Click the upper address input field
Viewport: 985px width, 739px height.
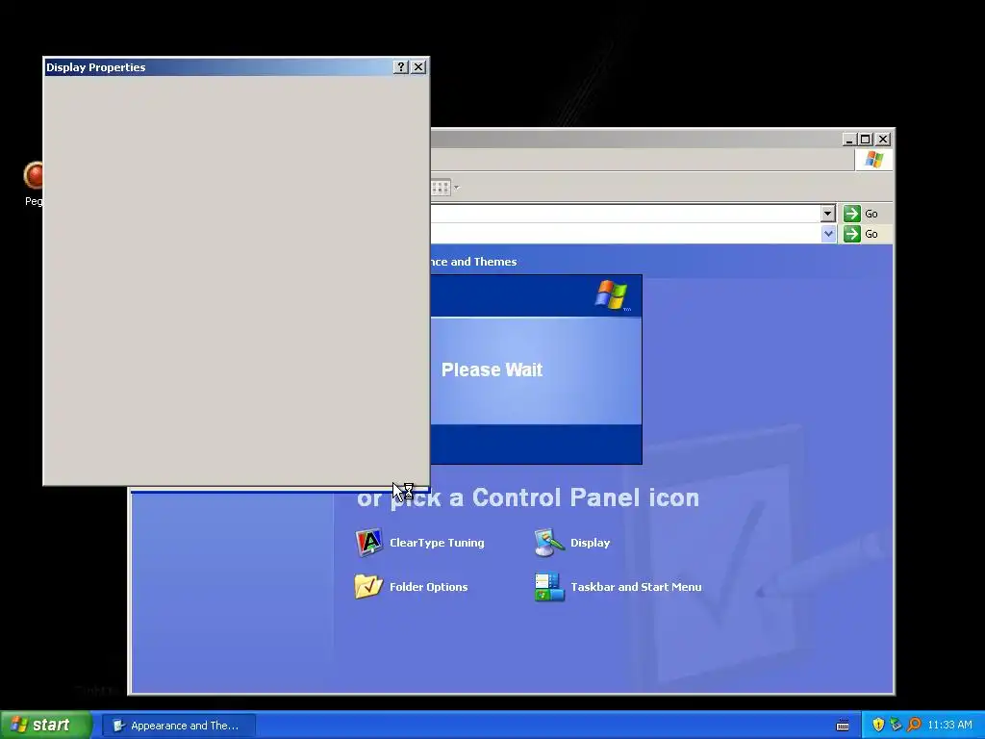(x=625, y=214)
